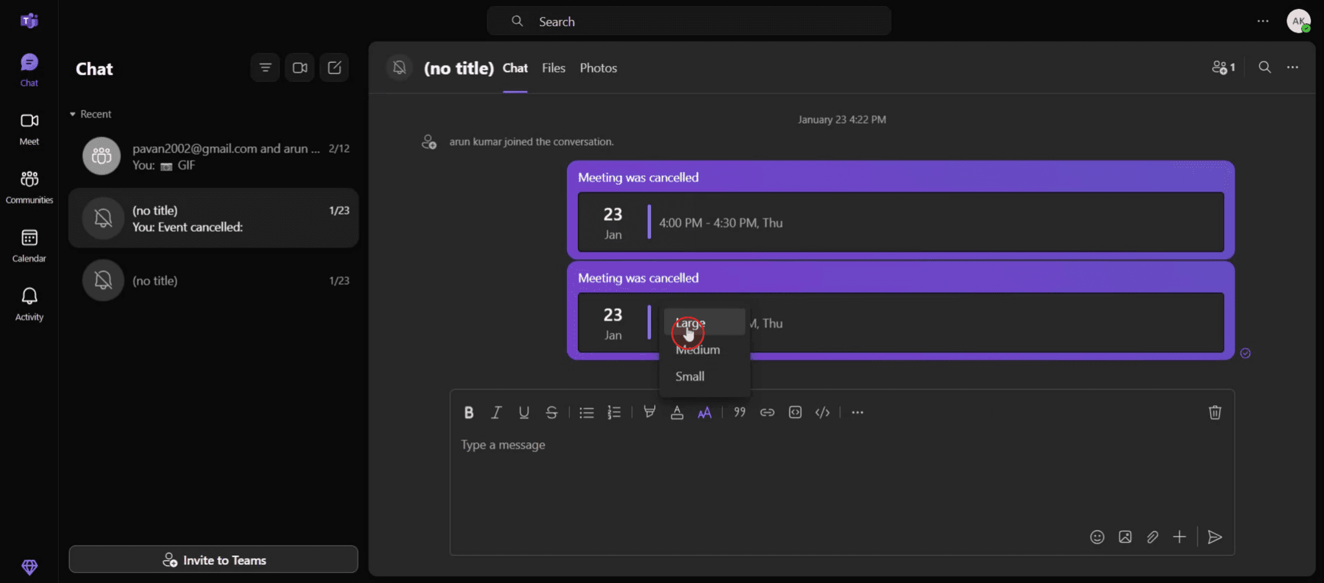Insert an emoji in the message
The width and height of the screenshot is (1324, 583).
[1097, 536]
